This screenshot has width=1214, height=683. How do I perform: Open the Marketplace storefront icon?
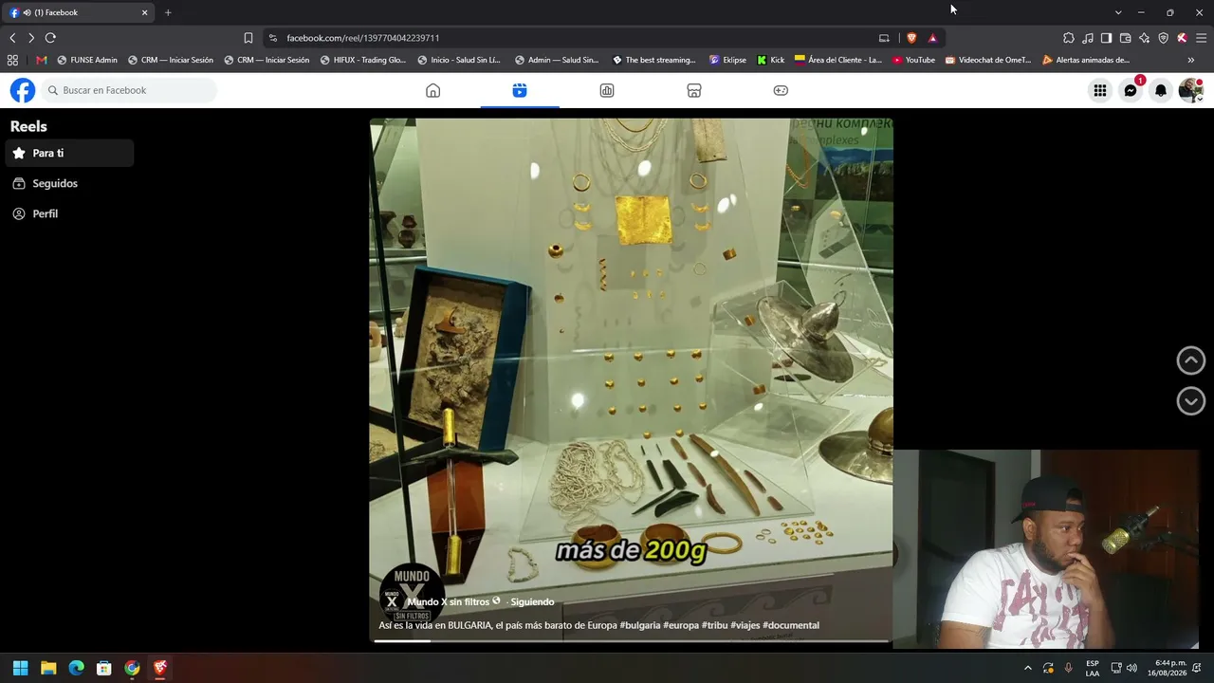click(694, 90)
